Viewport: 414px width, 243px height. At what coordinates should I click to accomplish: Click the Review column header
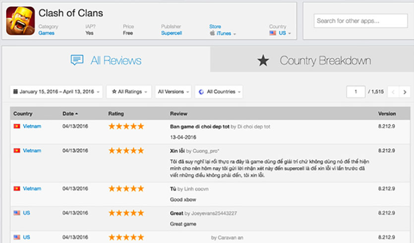point(179,114)
